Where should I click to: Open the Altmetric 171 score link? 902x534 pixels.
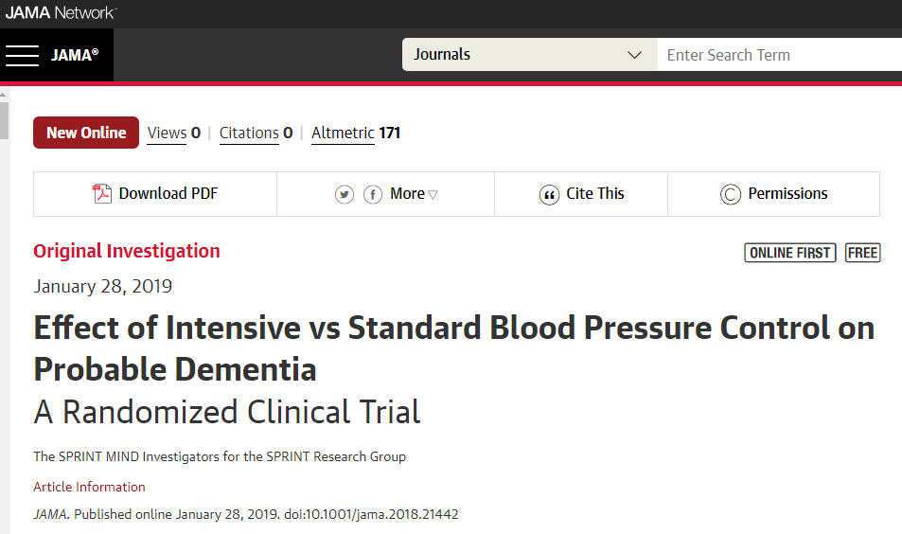[356, 133]
